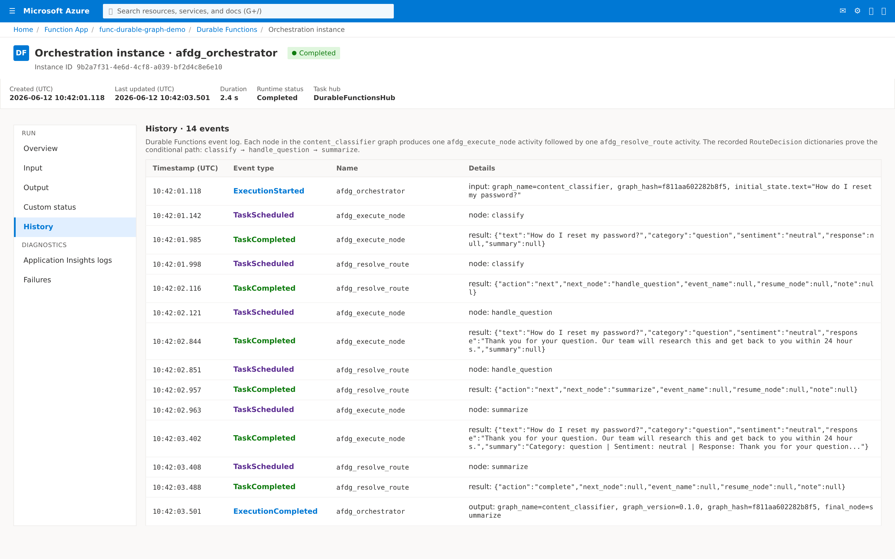The width and height of the screenshot is (895, 559).
Task: Click the magnifier icon in the search box
Action: (x=110, y=11)
